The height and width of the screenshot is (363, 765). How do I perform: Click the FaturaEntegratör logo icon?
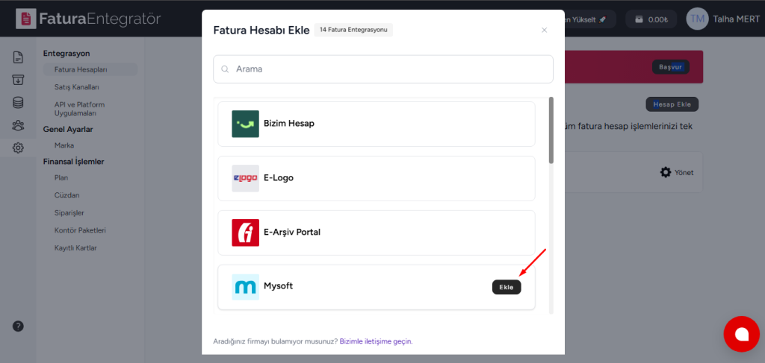coord(26,19)
